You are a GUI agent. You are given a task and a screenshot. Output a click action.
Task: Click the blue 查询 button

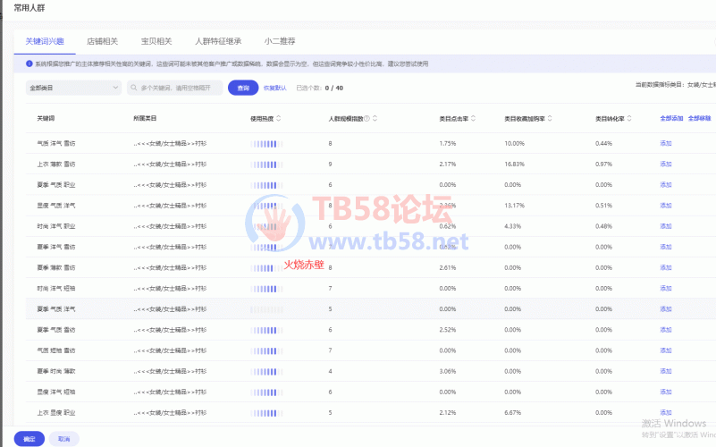pyautogui.click(x=242, y=88)
